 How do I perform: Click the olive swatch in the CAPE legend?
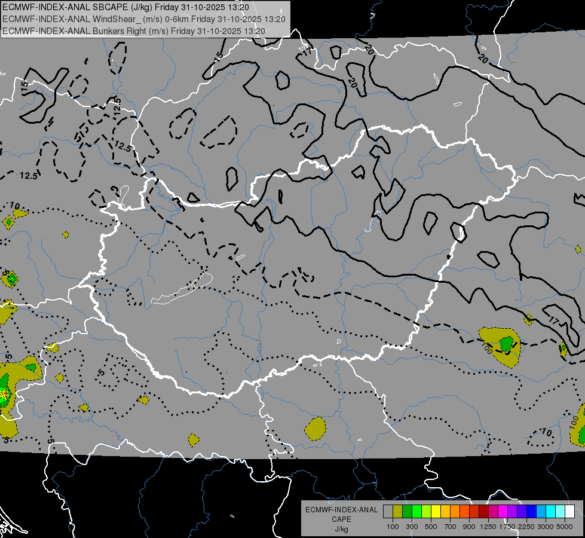click(x=398, y=512)
